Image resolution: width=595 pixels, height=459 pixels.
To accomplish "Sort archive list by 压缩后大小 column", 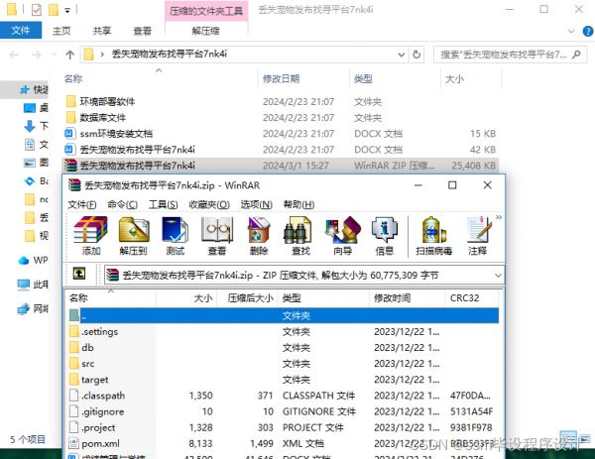I will tap(248, 297).
